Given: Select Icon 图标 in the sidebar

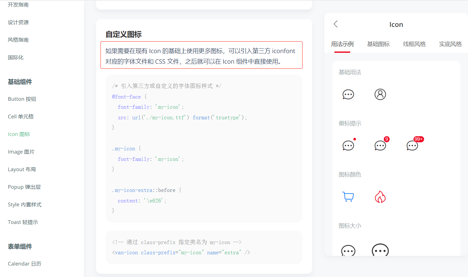Looking at the screenshot, I should 19,134.
